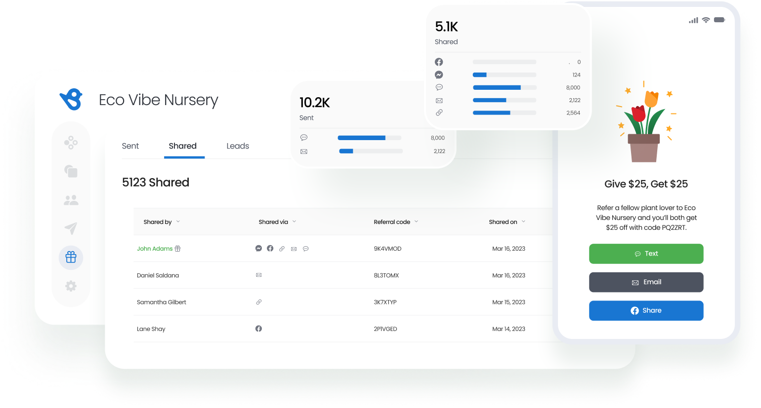Open the contacts people icon in sidebar
The height and width of the screenshot is (408, 761).
click(71, 200)
